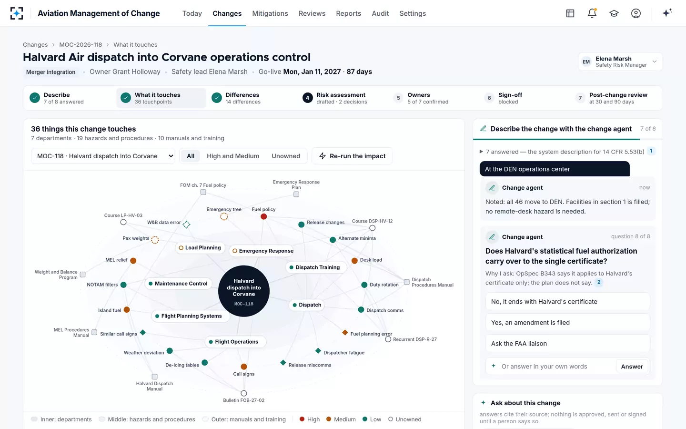
Task: Click the Emergency Response Plan square node
Action: [296, 194]
